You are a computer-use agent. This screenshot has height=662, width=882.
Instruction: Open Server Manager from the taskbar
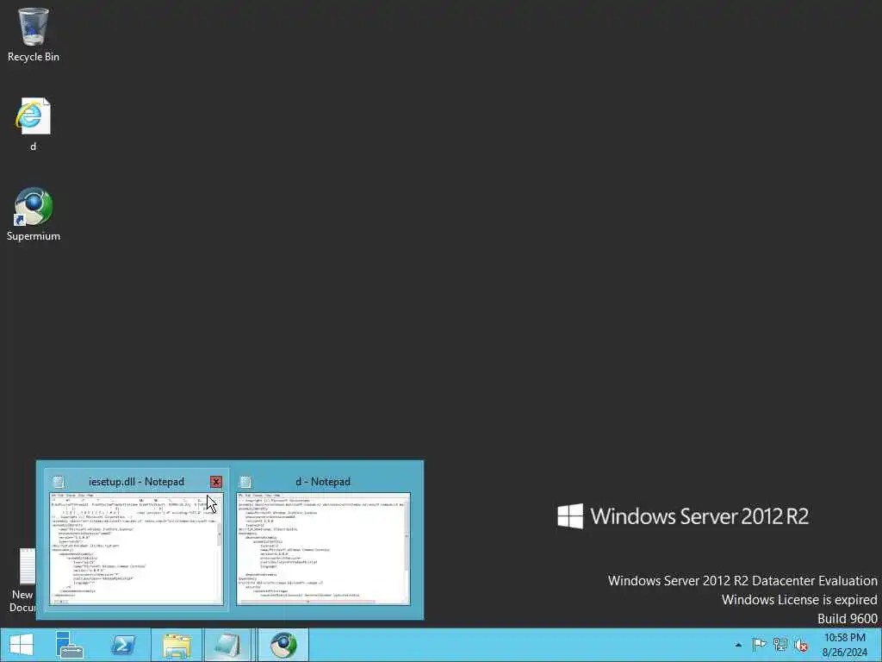pos(70,645)
